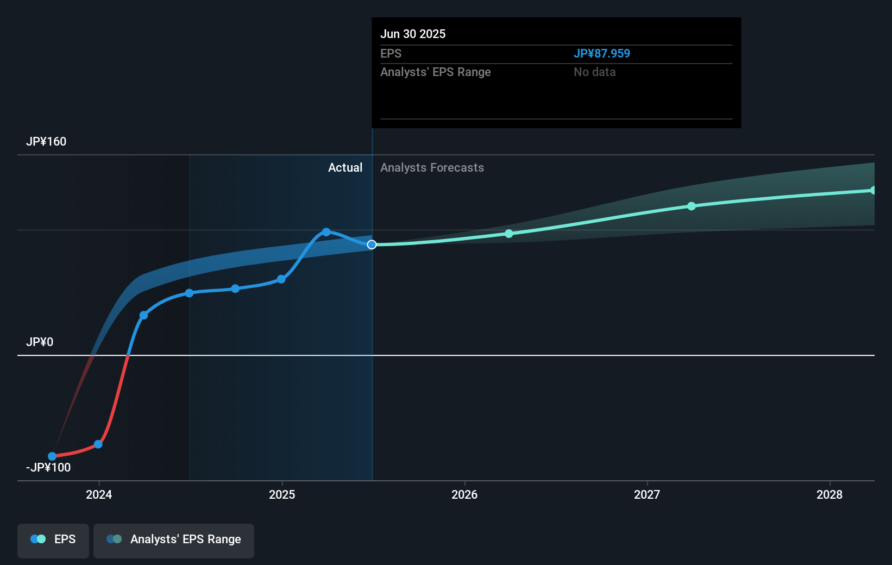Toggle the Analysts' EPS Range legend item
The height and width of the screenshot is (565, 892).
point(174,541)
